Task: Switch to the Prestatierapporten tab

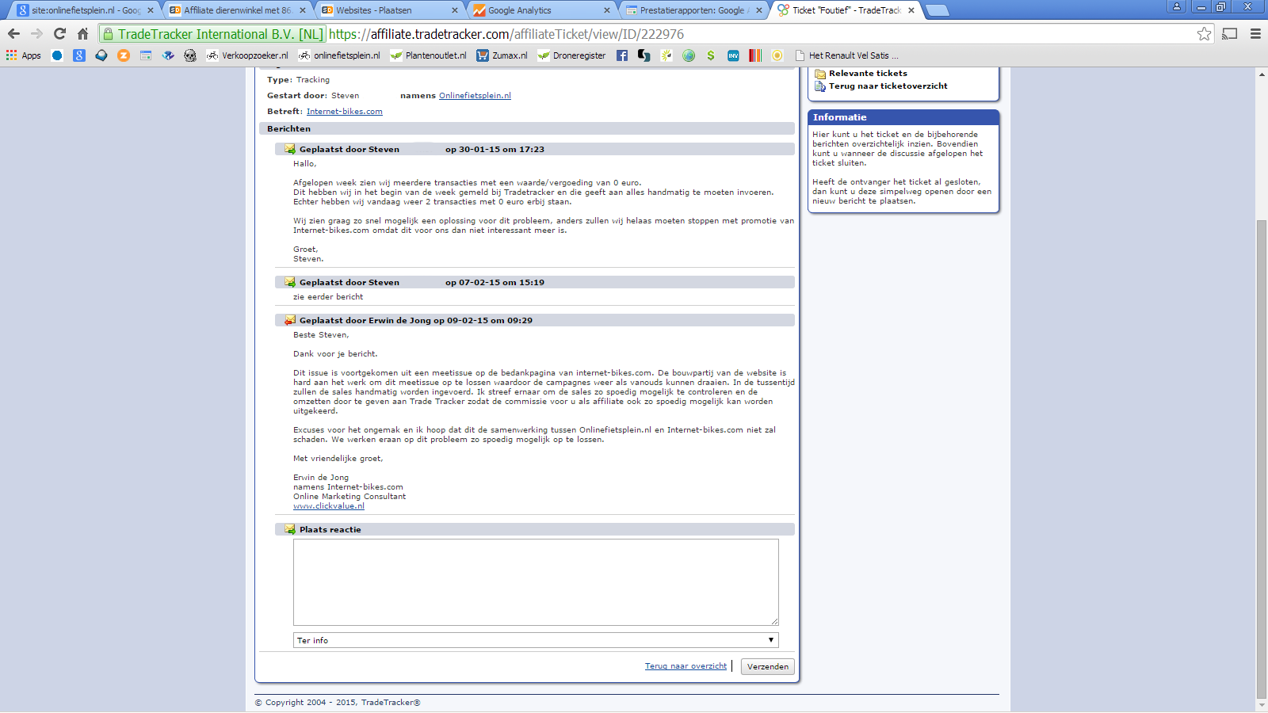Action: pos(693,10)
